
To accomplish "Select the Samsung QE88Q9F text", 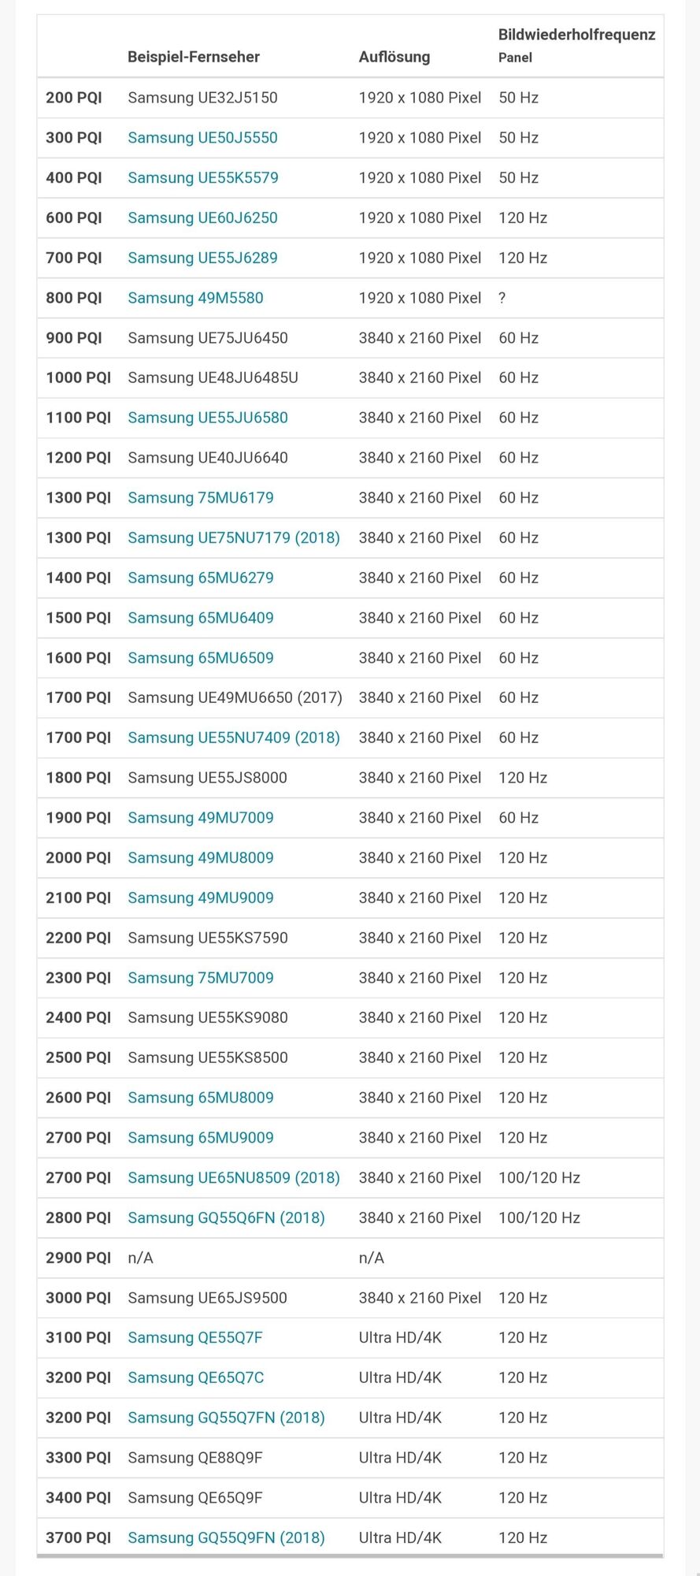I will point(195,1458).
